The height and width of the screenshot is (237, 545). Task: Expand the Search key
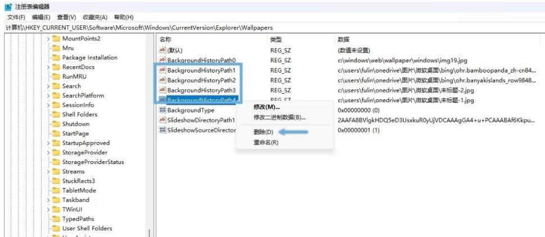point(48,86)
